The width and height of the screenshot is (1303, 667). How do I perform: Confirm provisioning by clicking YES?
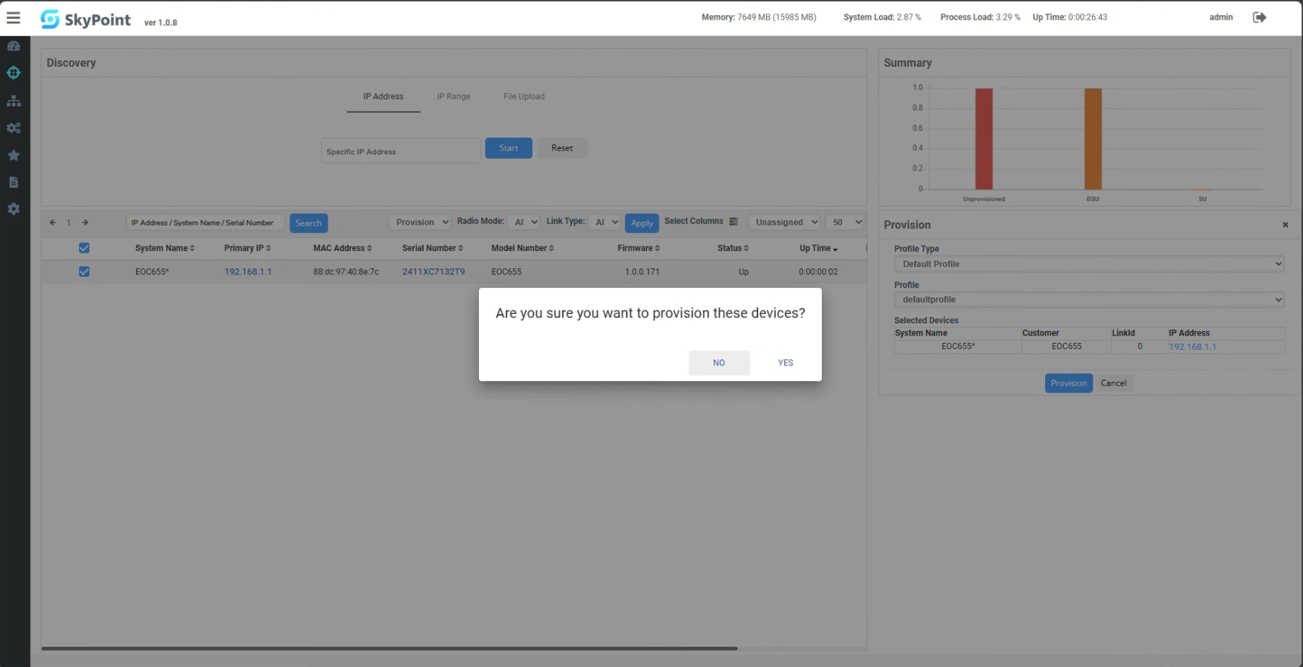point(785,362)
